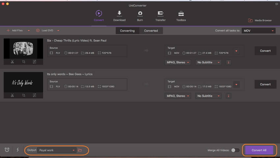280x158 pixels.
Task: Crop the Sia Cheap Thrills video
Action: 24,62
